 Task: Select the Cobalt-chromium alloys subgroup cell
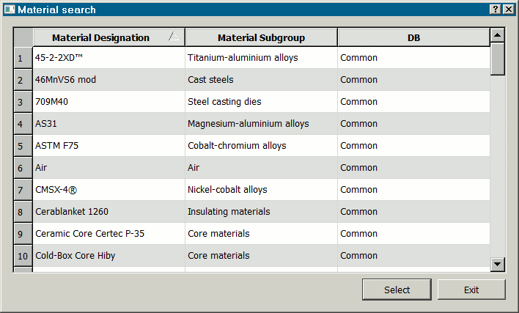pos(237,146)
